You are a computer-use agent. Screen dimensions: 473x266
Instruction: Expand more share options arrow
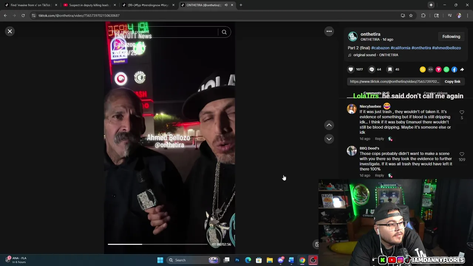point(462,69)
